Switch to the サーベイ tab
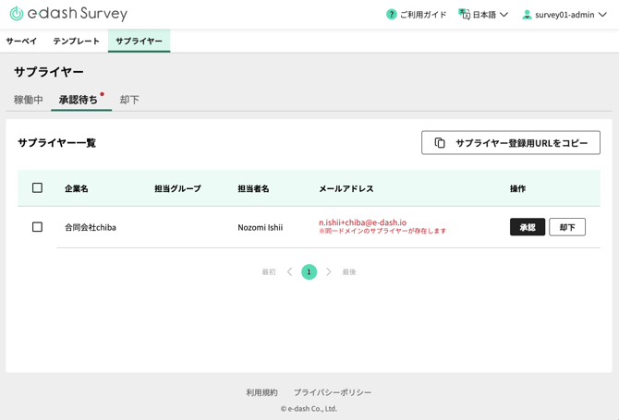The width and height of the screenshot is (619, 420). [x=21, y=42]
